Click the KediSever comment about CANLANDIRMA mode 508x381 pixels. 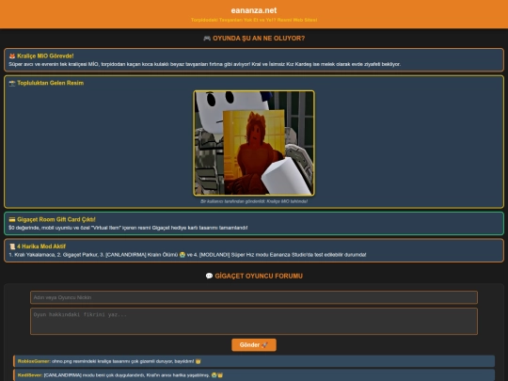(134, 375)
